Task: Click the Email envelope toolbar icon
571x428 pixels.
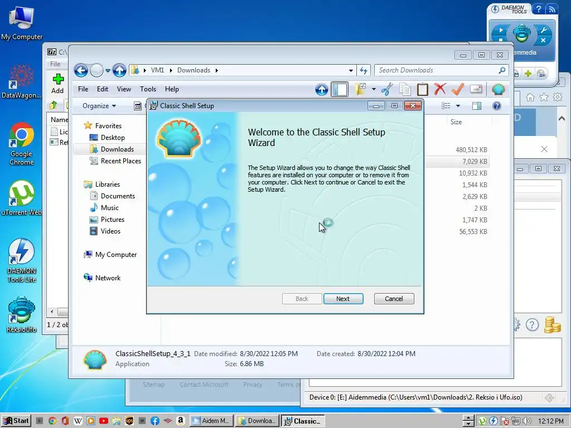Action: [x=476, y=89]
